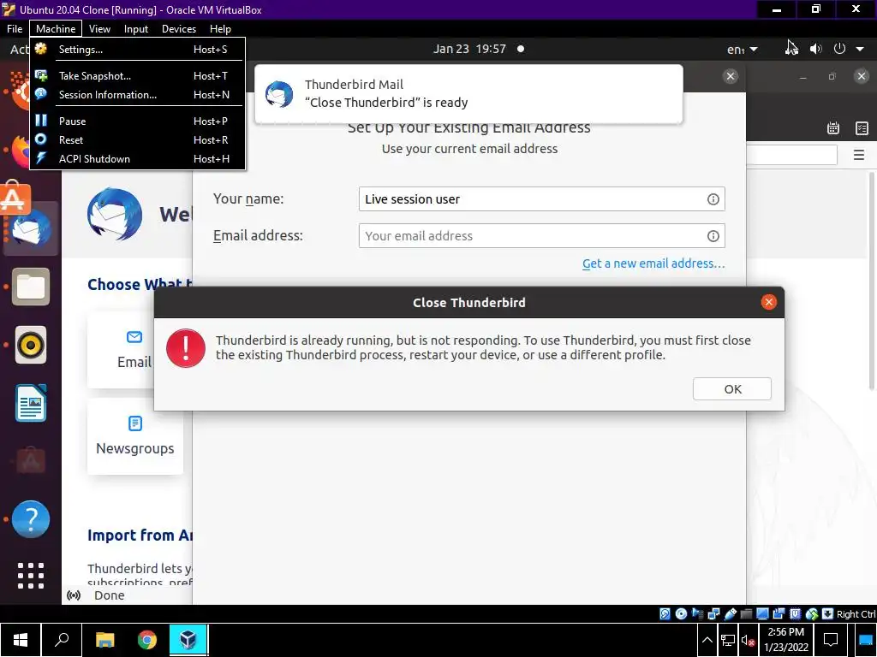The height and width of the screenshot is (657, 877).
Task: Focus the Email address input field
Action: click(x=542, y=236)
